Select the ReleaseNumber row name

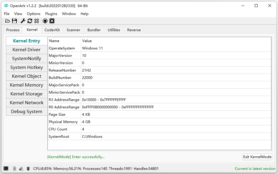pos(62,70)
